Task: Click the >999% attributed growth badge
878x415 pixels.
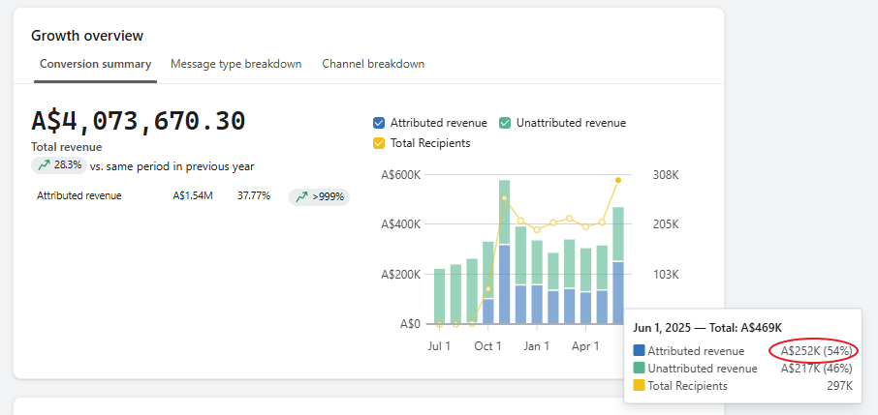Action: [x=319, y=197]
